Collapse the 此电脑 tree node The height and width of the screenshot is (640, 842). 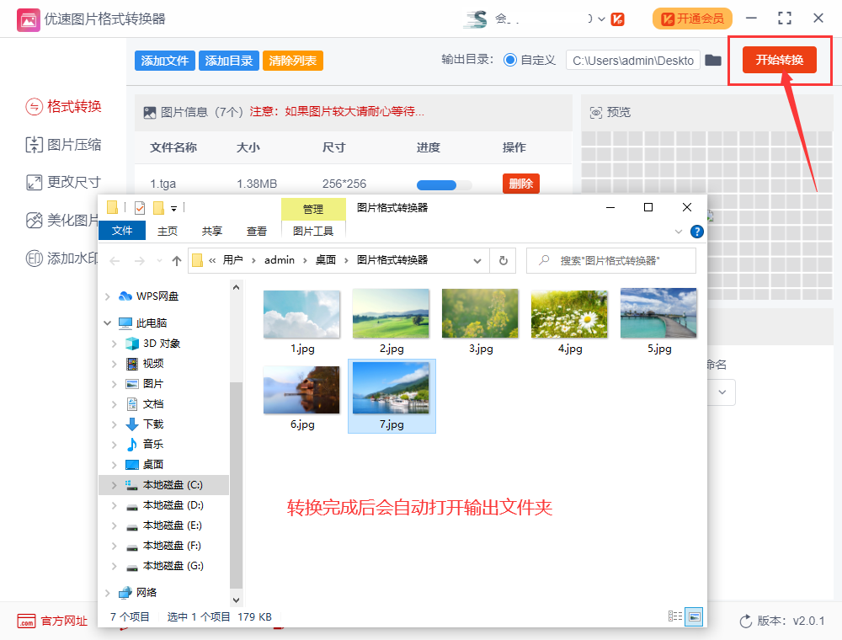107,323
